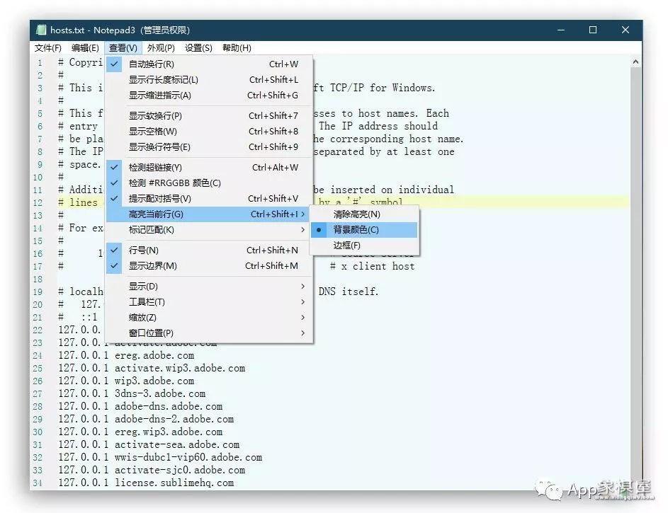The width and height of the screenshot is (668, 513).
Task: Enable 显示行长度标记(L) option
Action: click(209, 79)
